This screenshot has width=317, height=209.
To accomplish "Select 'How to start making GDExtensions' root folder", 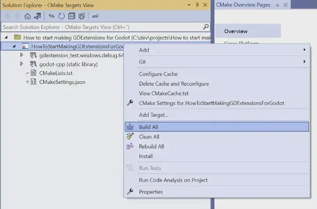I will (x=117, y=37).
